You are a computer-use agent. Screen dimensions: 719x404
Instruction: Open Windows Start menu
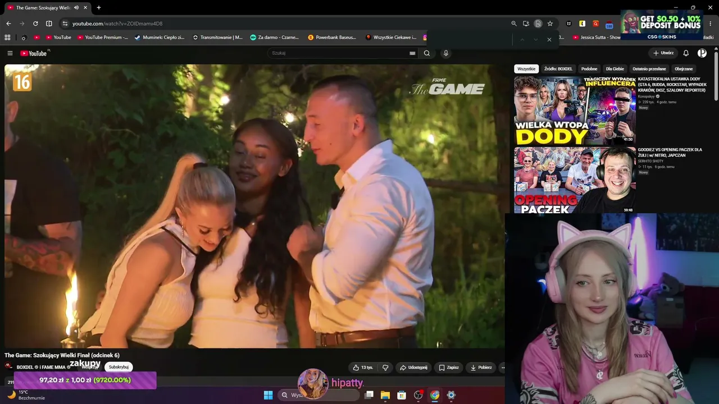268,395
